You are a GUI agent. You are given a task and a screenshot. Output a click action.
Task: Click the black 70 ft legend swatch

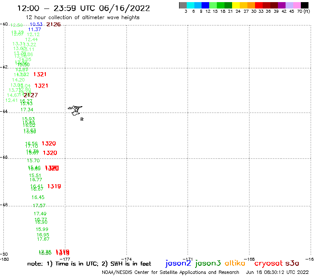click(x=305, y=6)
